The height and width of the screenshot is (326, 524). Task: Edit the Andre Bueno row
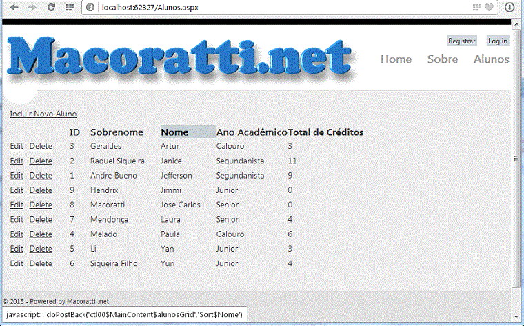pos(17,176)
